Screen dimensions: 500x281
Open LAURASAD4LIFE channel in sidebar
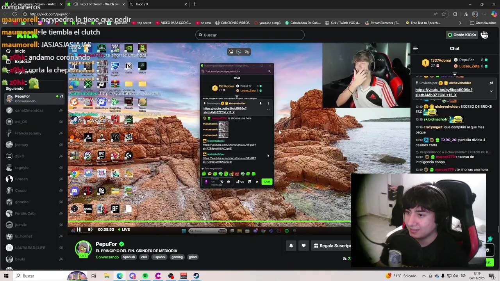pos(34,247)
